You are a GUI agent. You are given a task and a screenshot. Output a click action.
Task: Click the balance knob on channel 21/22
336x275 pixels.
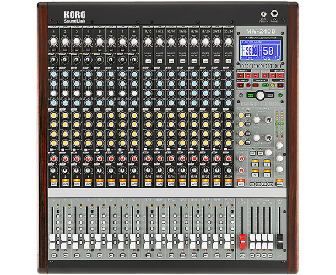[x=217, y=170]
